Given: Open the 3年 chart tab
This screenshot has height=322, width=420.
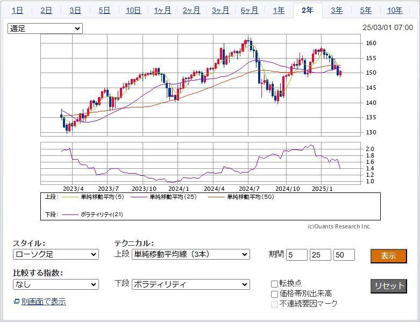Looking at the screenshot, I should (x=337, y=10).
